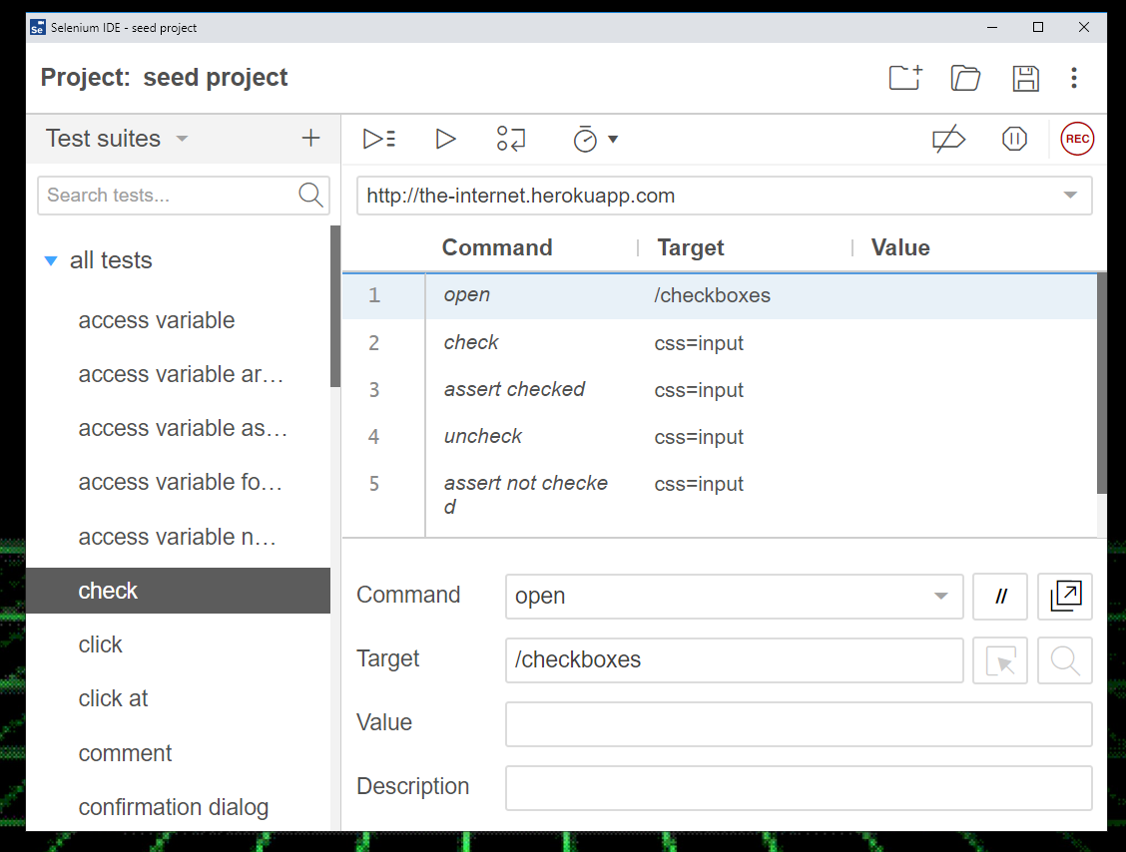Image resolution: width=1126 pixels, height=852 pixels.
Task: Open the Command combo box dropdown
Action: [x=940, y=596]
